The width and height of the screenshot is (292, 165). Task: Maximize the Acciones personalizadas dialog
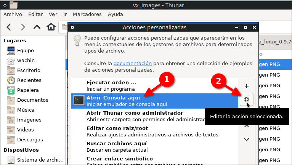coord(245,27)
